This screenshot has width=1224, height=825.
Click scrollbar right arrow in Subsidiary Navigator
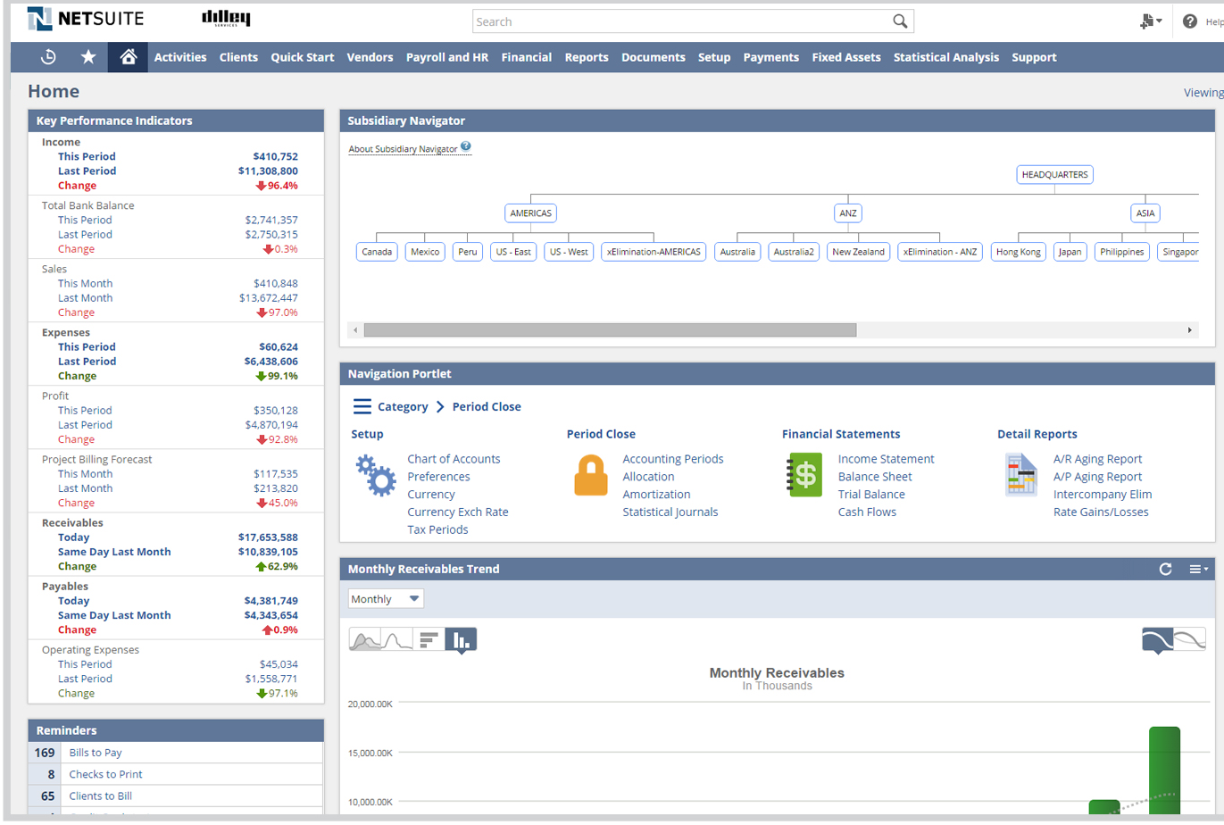[x=1189, y=330]
